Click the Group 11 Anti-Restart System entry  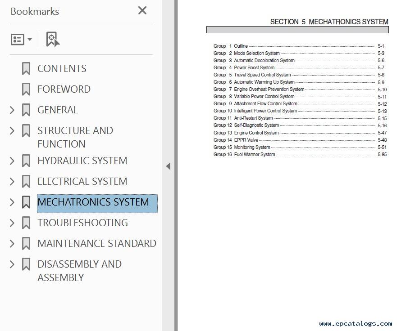coord(300,118)
